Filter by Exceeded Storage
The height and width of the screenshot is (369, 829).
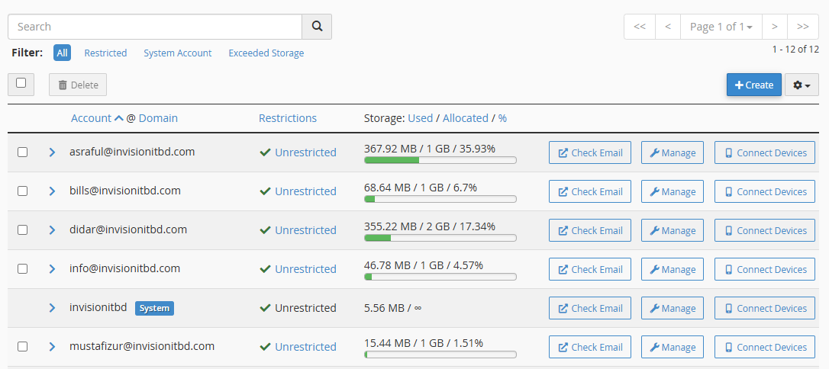(x=266, y=53)
